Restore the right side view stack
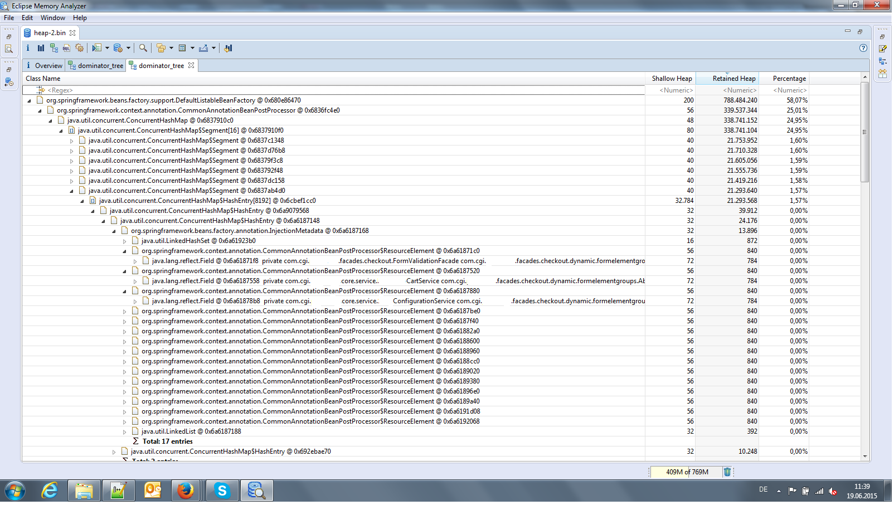The width and height of the screenshot is (894, 505). pos(882,37)
